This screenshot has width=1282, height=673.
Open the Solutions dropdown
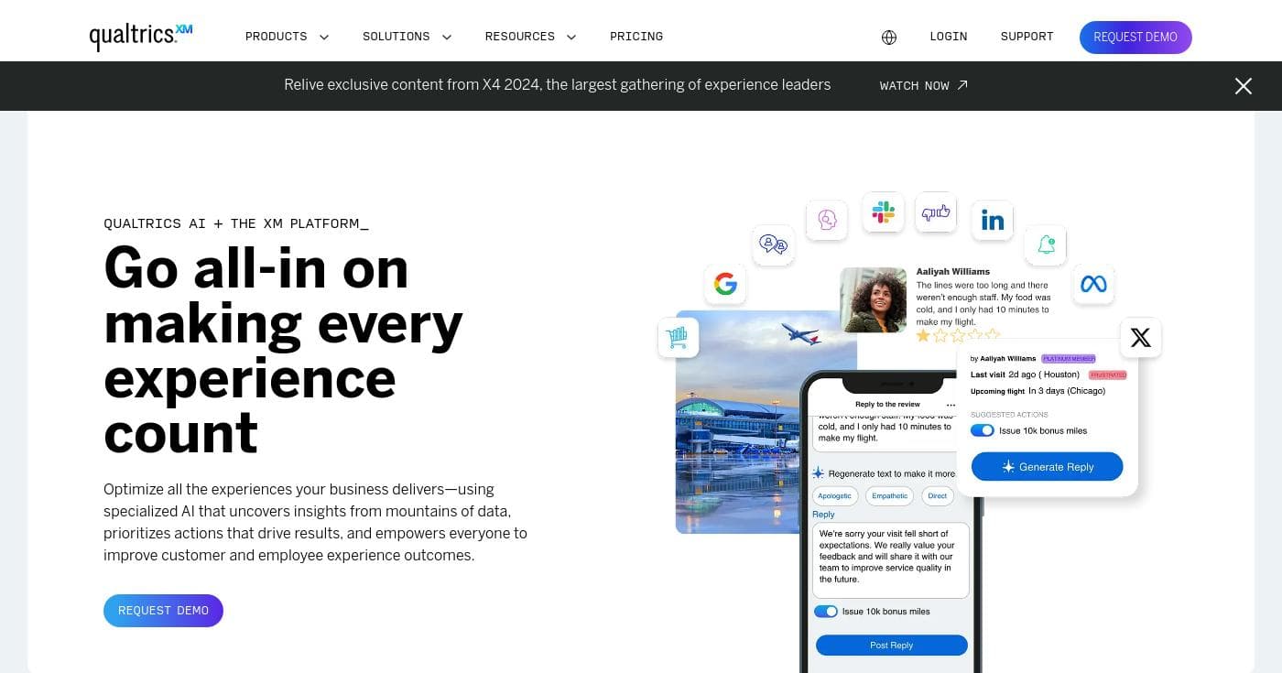[x=407, y=37]
